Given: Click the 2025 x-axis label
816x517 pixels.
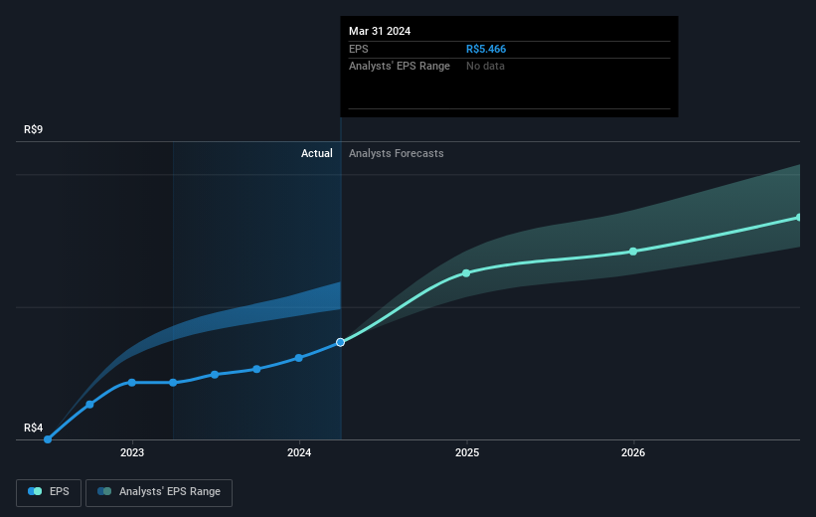Looking at the screenshot, I should pyautogui.click(x=467, y=452).
